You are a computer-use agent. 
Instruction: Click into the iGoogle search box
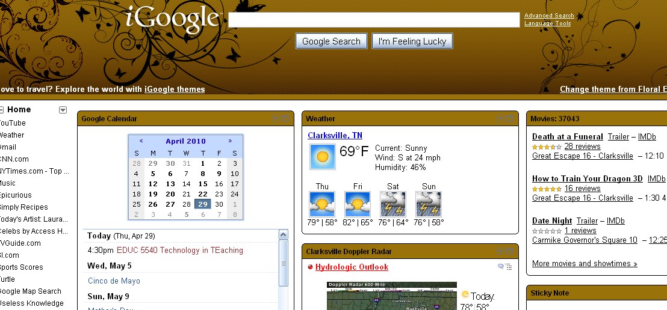point(374,20)
